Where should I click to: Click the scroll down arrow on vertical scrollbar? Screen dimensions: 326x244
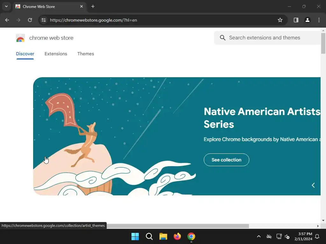click(x=323, y=220)
